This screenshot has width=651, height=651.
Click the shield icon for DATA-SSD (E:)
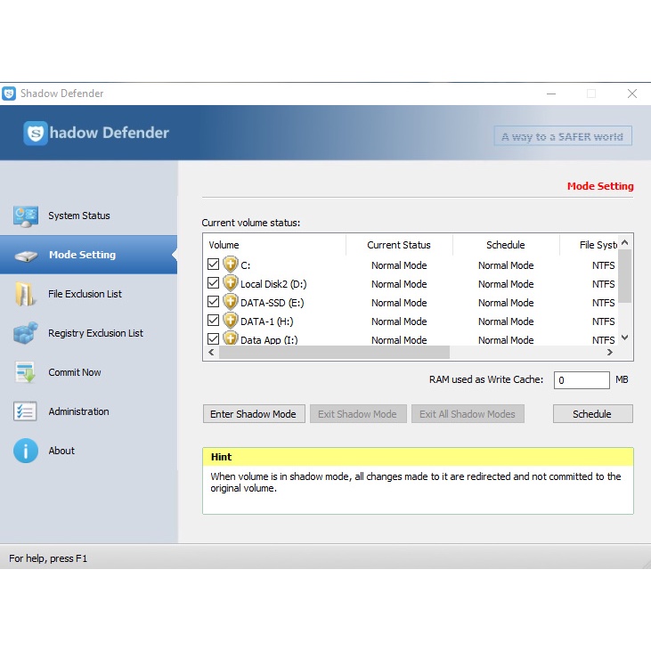tap(231, 303)
